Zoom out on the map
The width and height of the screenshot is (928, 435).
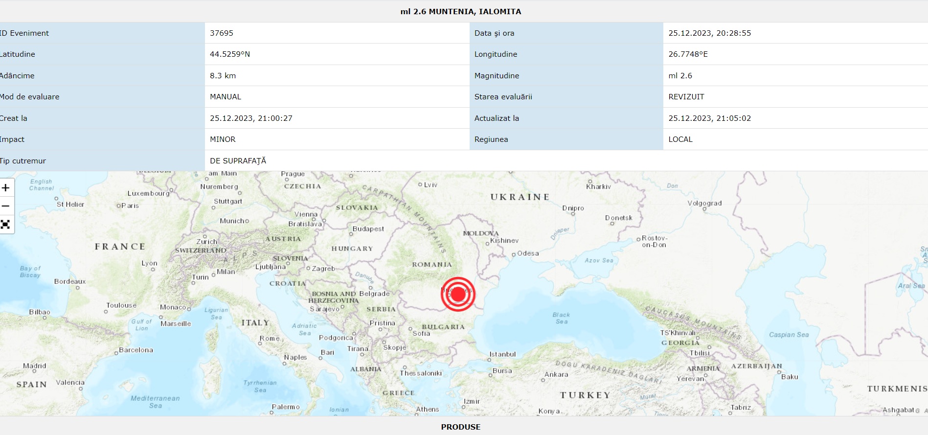[x=6, y=206]
